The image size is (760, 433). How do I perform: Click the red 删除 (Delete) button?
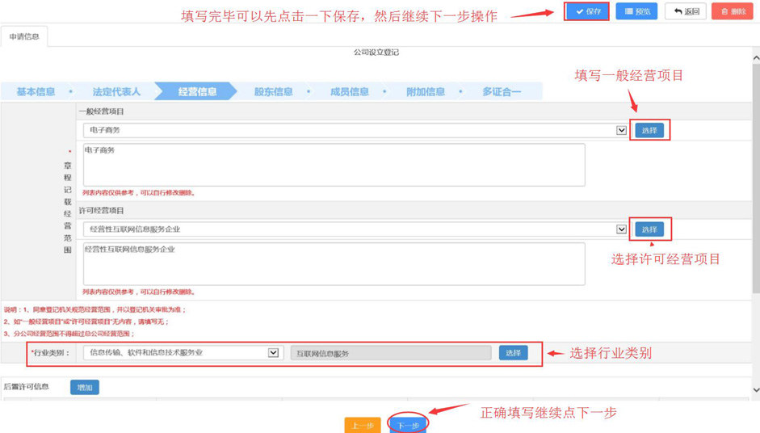(733, 12)
